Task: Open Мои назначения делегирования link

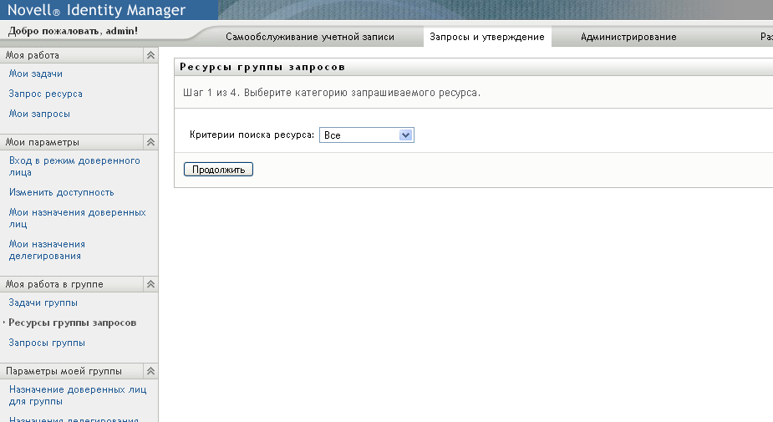Action: [47, 250]
